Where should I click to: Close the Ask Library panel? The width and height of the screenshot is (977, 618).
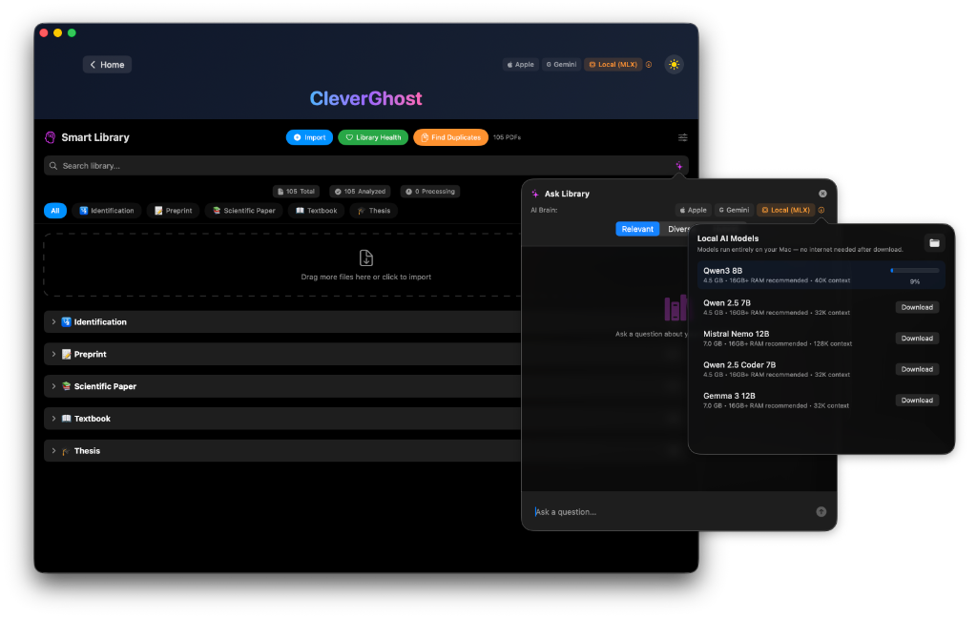pyautogui.click(x=822, y=194)
